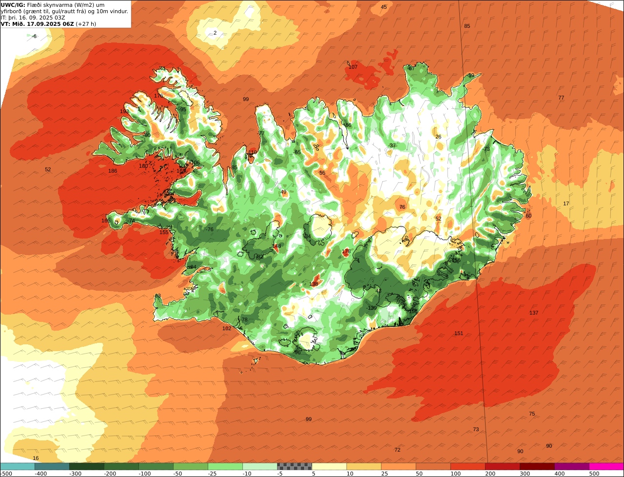
Task: Click the map value '-6' in the top-left corner
Action: tap(34, 36)
